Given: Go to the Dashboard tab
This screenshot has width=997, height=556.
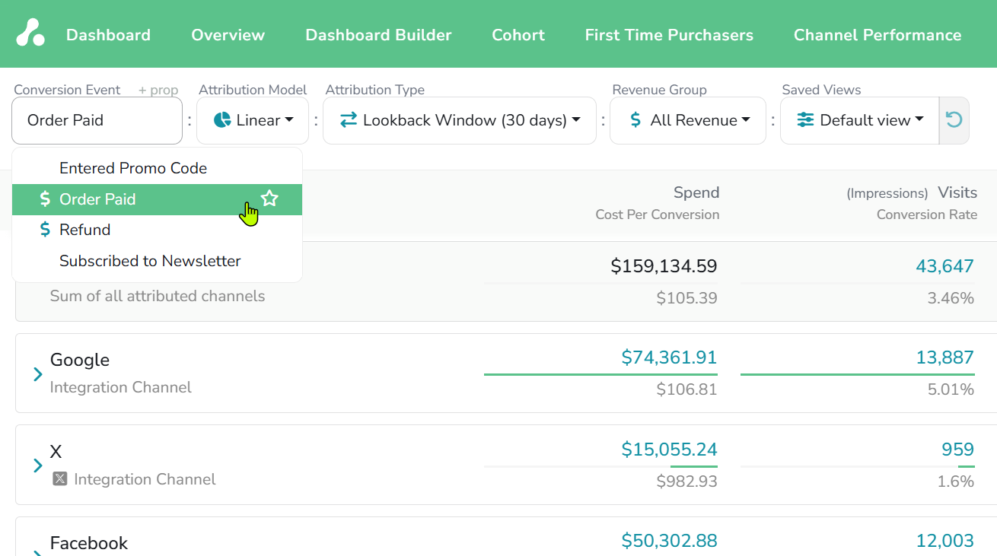Looking at the screenshot, I should [x=108, y=35].
